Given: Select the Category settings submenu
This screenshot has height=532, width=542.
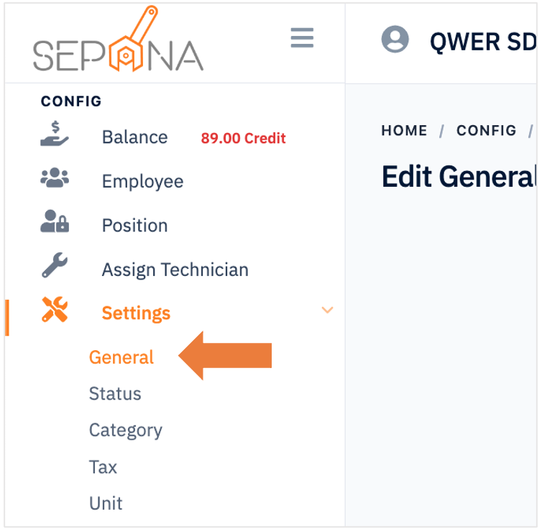Looking at the screenshot, I should point(126,431).
